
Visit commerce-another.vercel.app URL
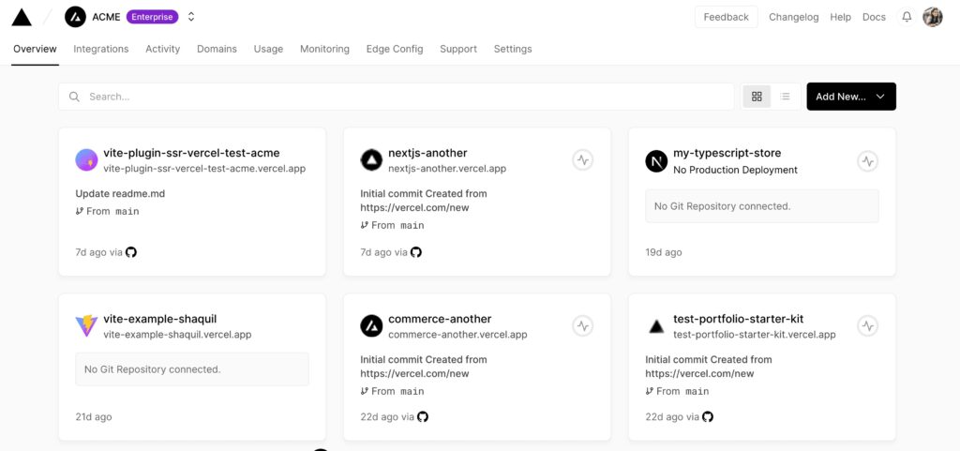click(457, 335)
